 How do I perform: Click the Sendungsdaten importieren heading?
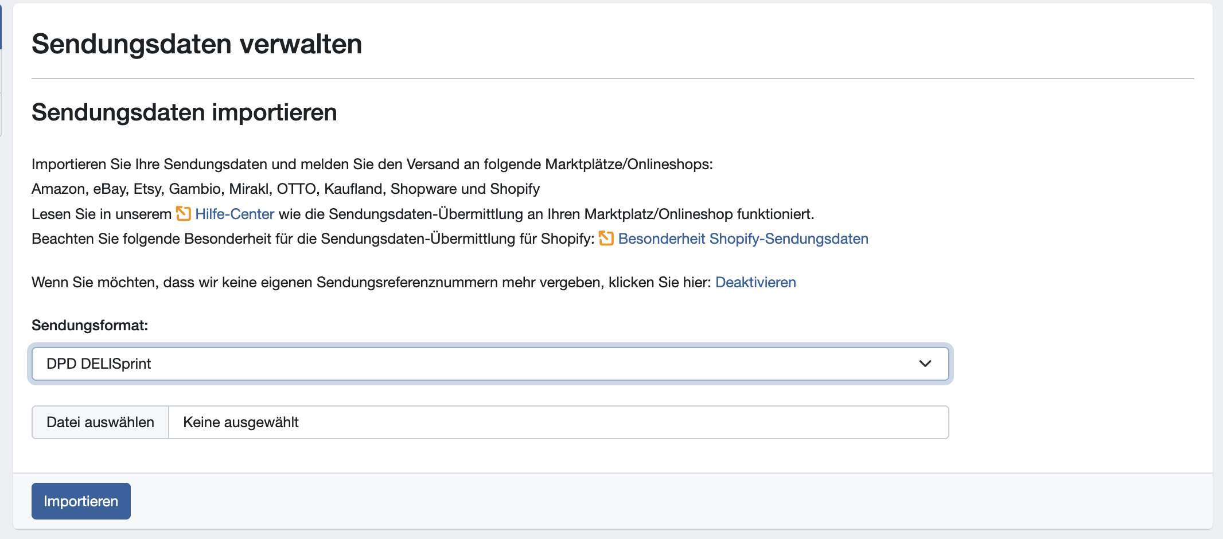(x=184, y=112)
